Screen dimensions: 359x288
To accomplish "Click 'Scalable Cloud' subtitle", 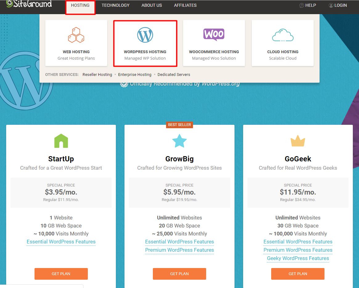I will click(x=283, y=58).
